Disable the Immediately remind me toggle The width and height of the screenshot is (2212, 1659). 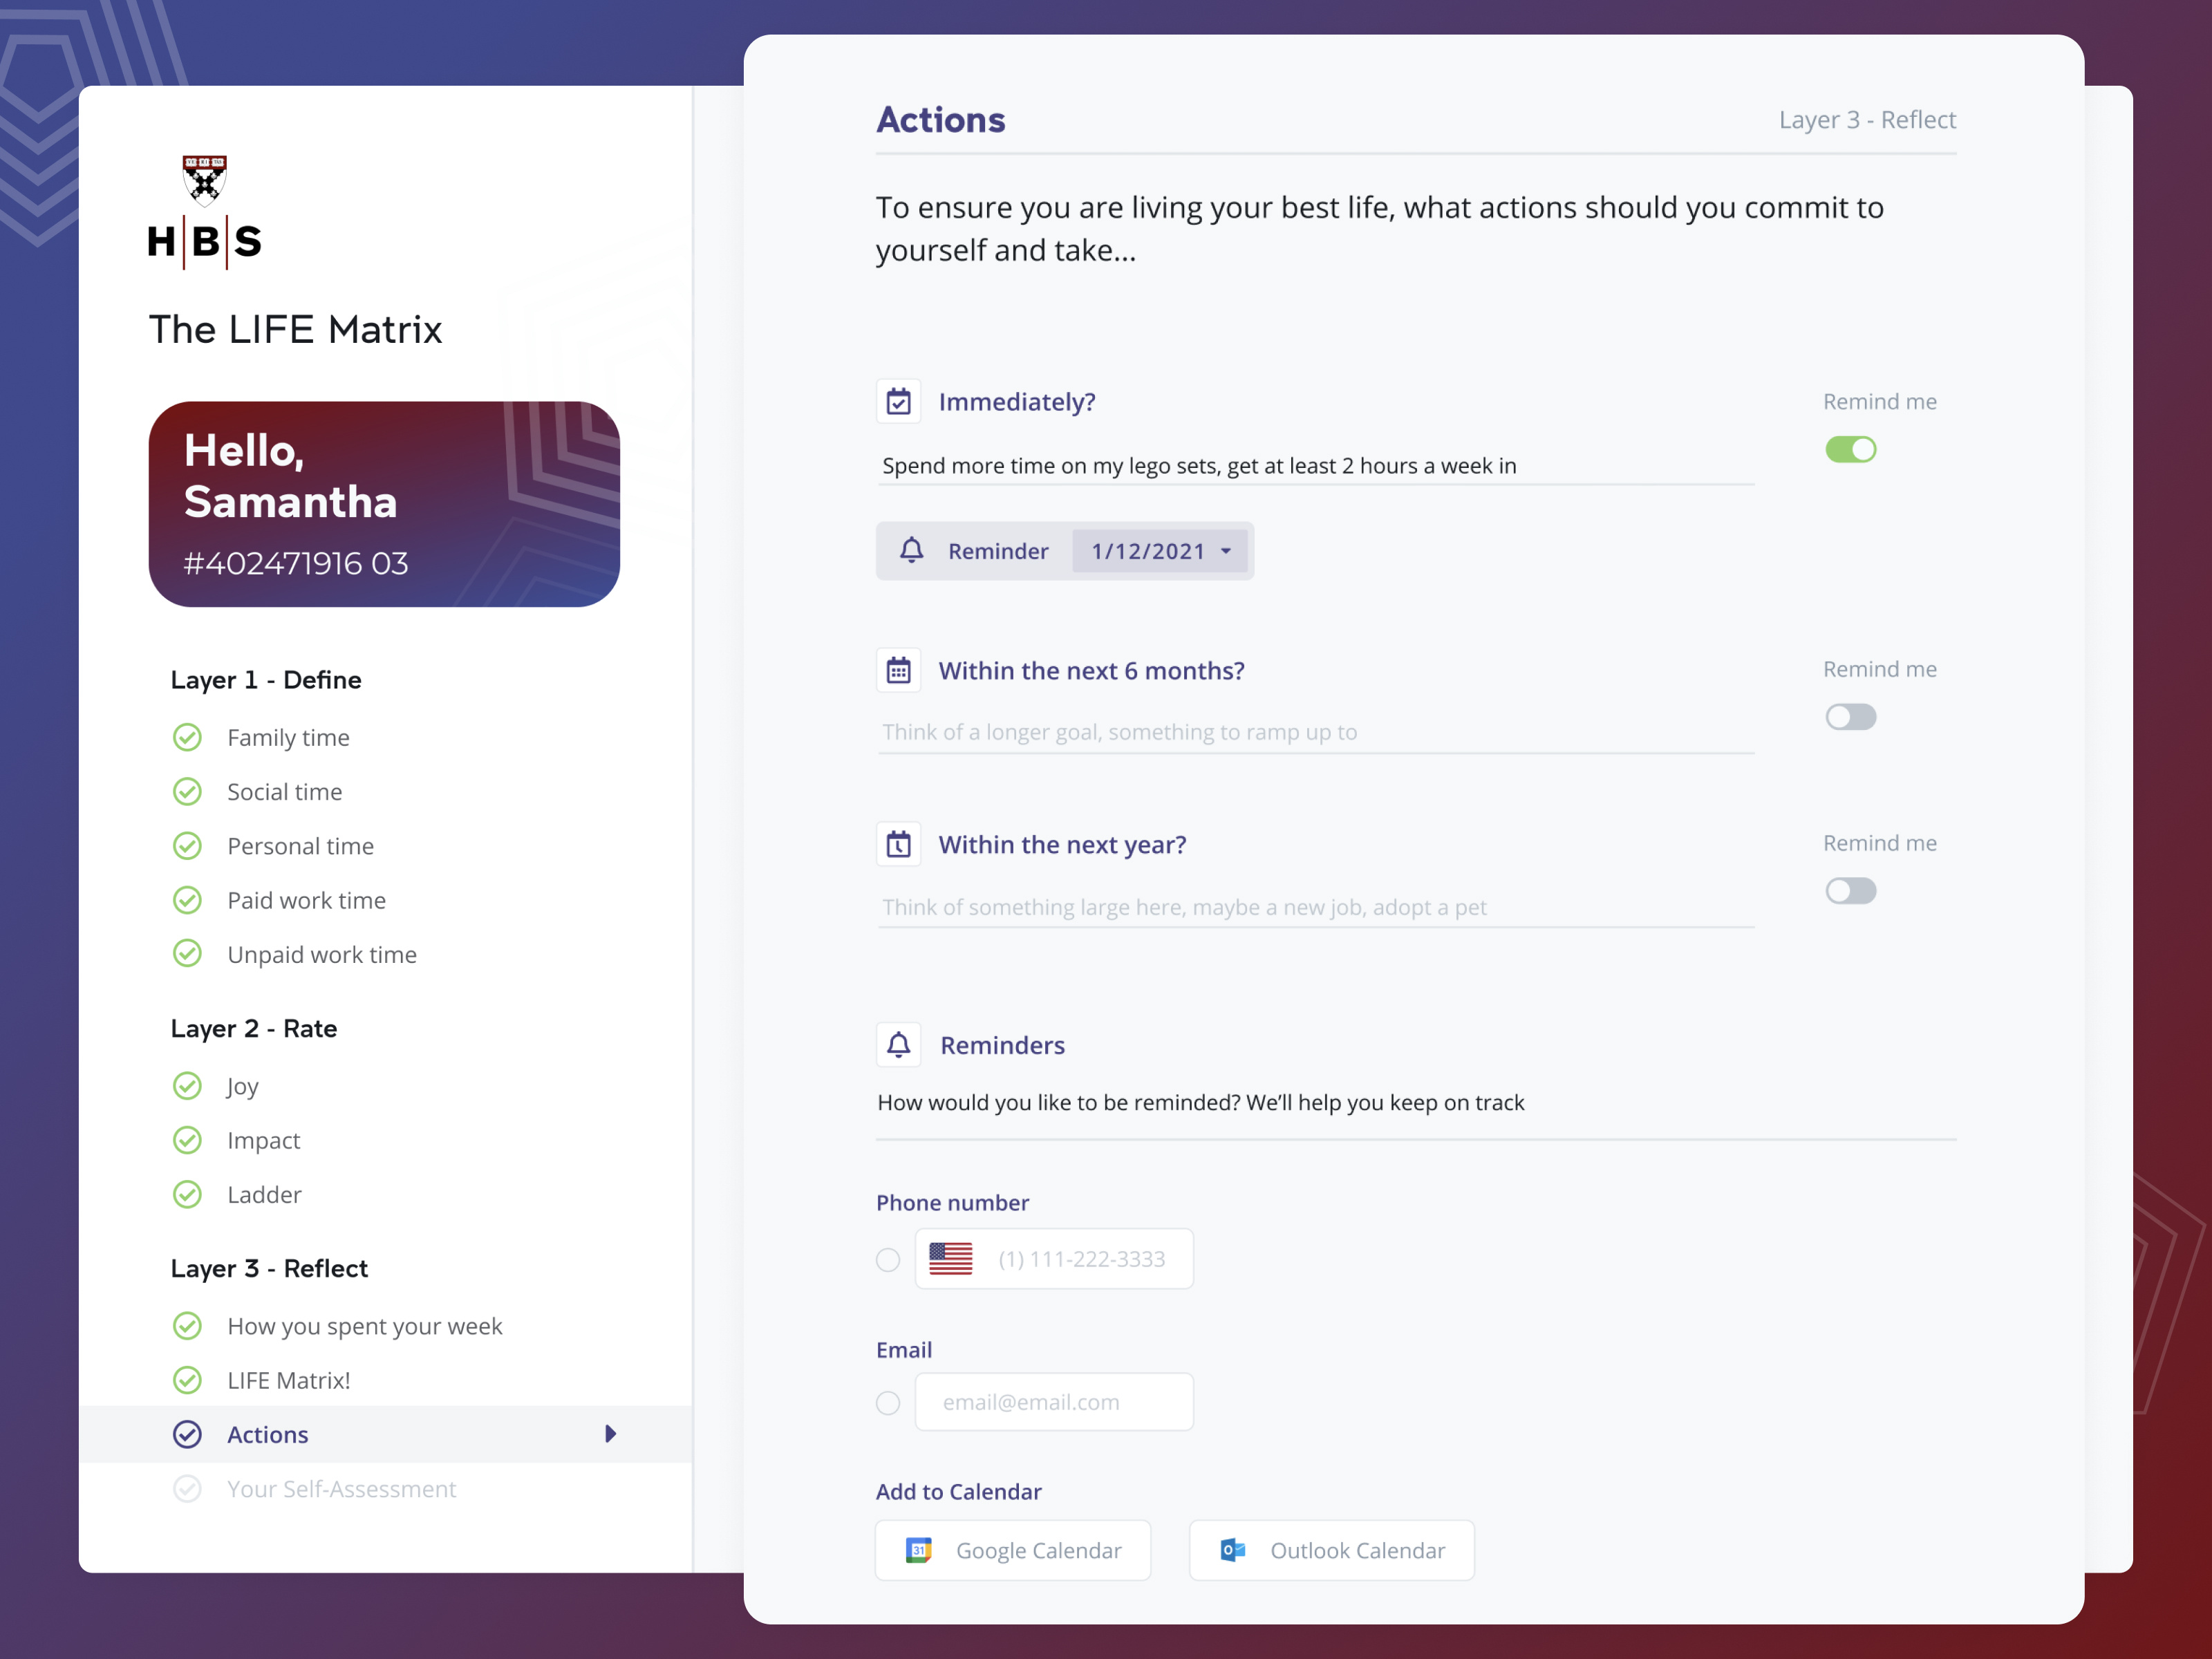pos(1850,450)
